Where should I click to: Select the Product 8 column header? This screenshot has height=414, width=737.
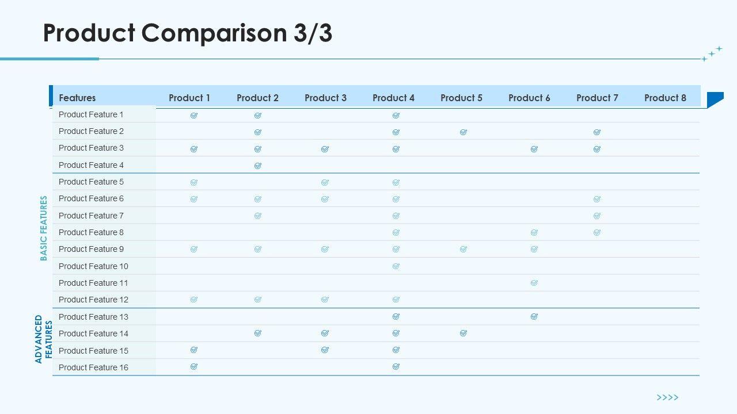pos(665,98)
